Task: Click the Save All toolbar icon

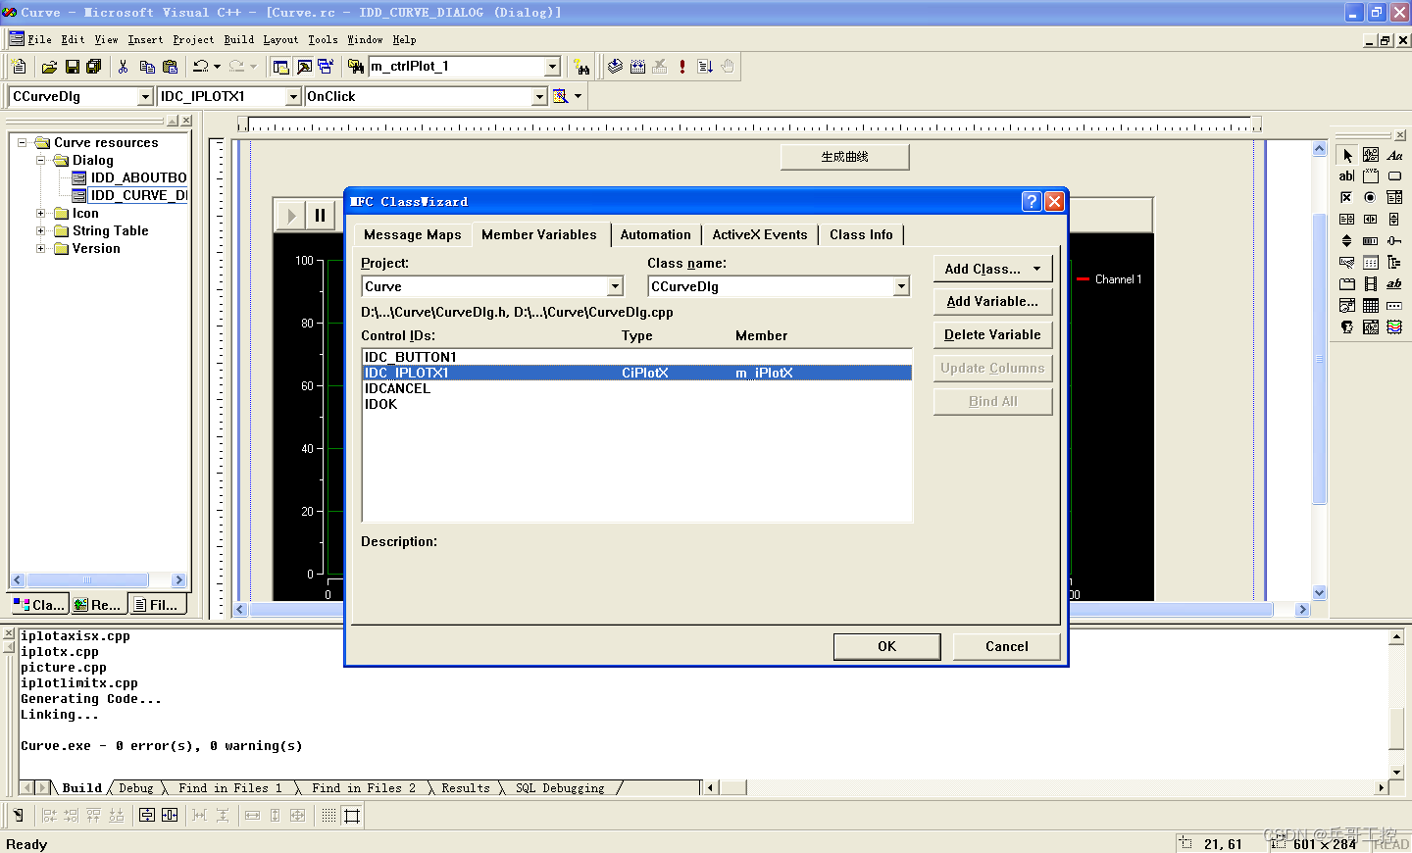Action: coord(94,67)
